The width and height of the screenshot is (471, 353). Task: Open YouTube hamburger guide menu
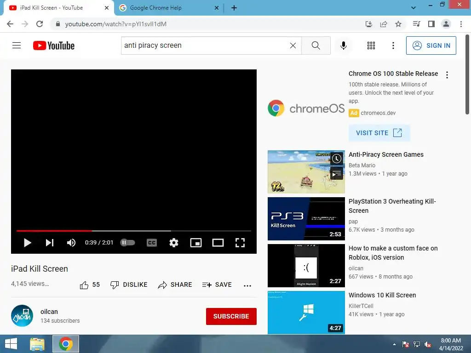coord(17,46)
